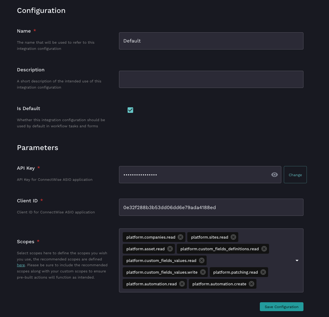Remove the platform.asset.read scope tag
The height and width of the screenshot is (317, 329).
pyautogui.click(x=170, y=249)
